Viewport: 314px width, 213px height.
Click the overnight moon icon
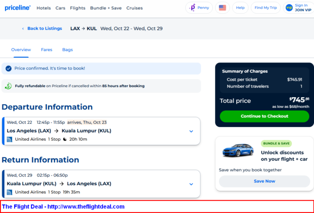tap(65, 139)
